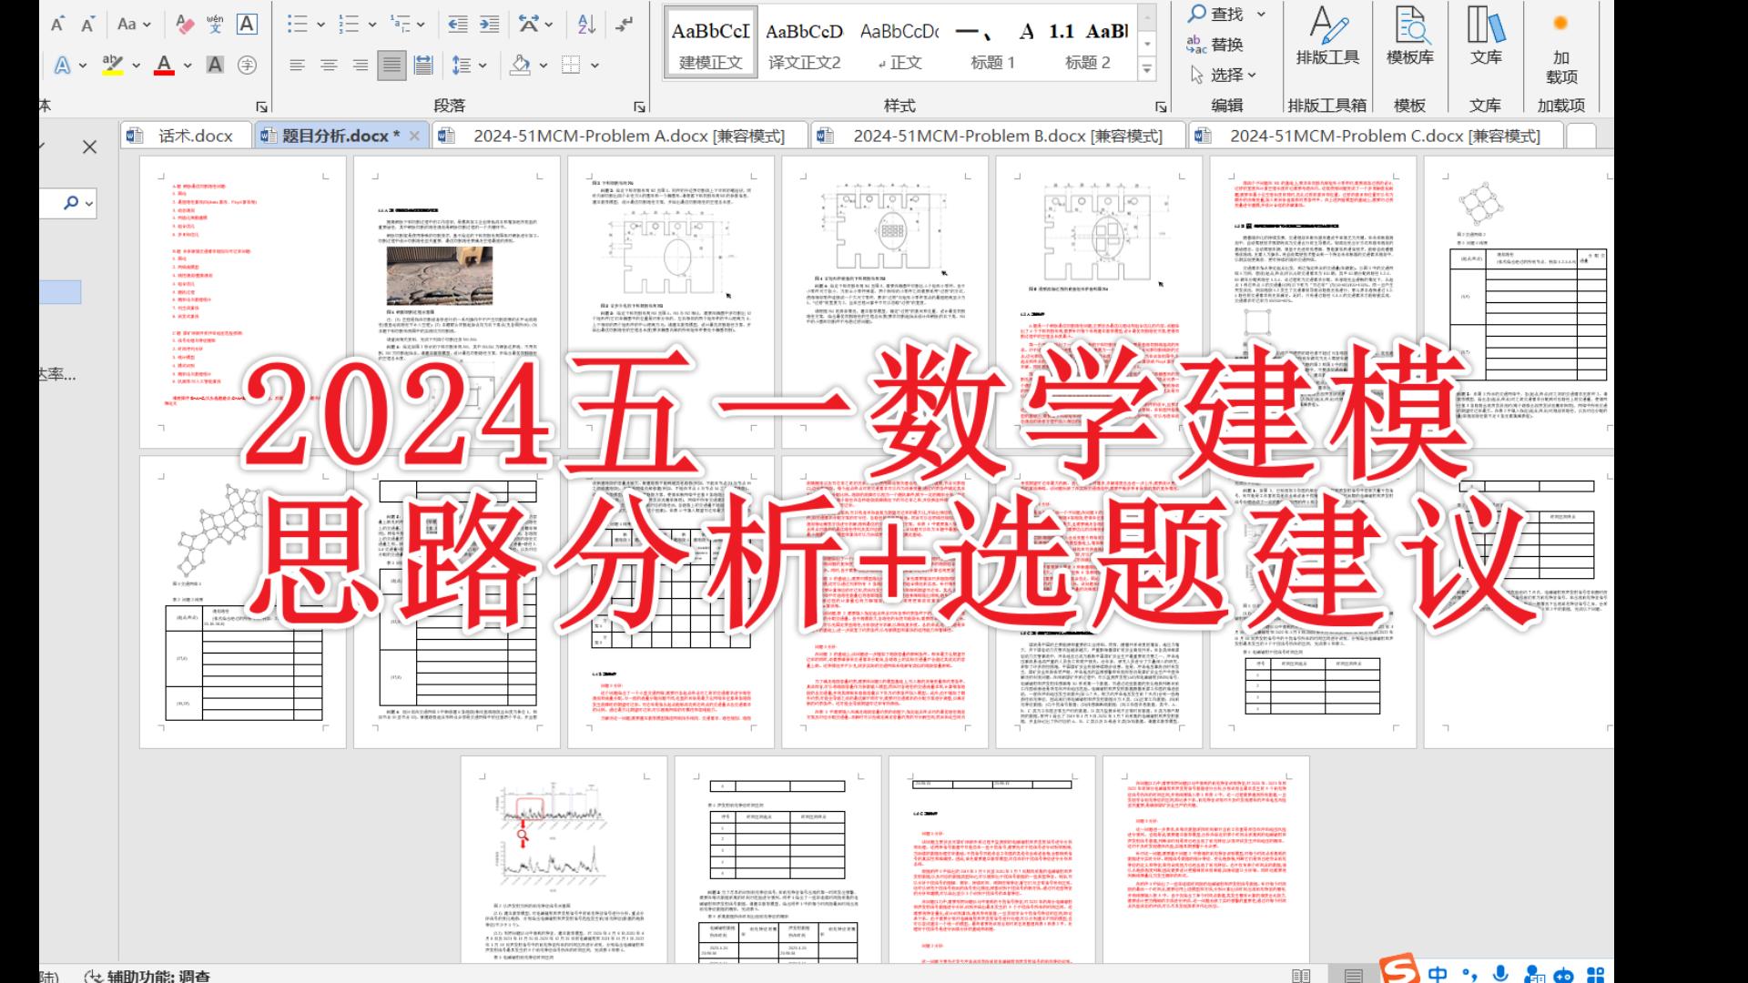Apply 标题 1 style
Viewport: 1748px width, 983px height.
click(992, 44)
